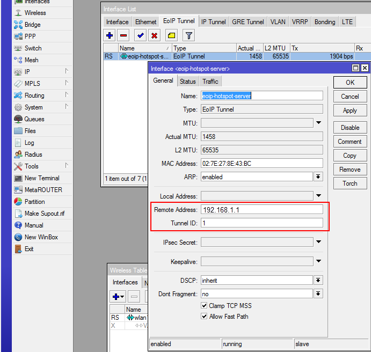Click the Copy button
Image resolution: width=371 pixels, height=352 pixels.
350,156
